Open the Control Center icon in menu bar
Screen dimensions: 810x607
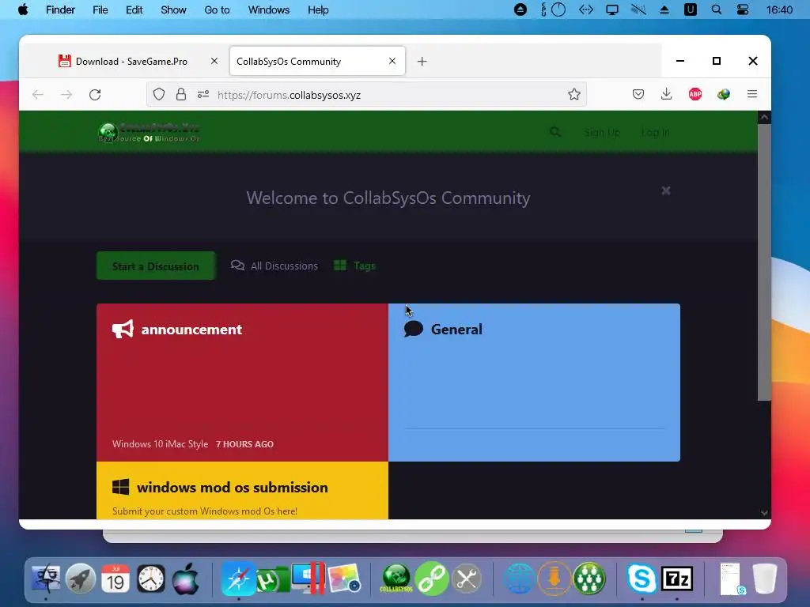click(743, 9)
